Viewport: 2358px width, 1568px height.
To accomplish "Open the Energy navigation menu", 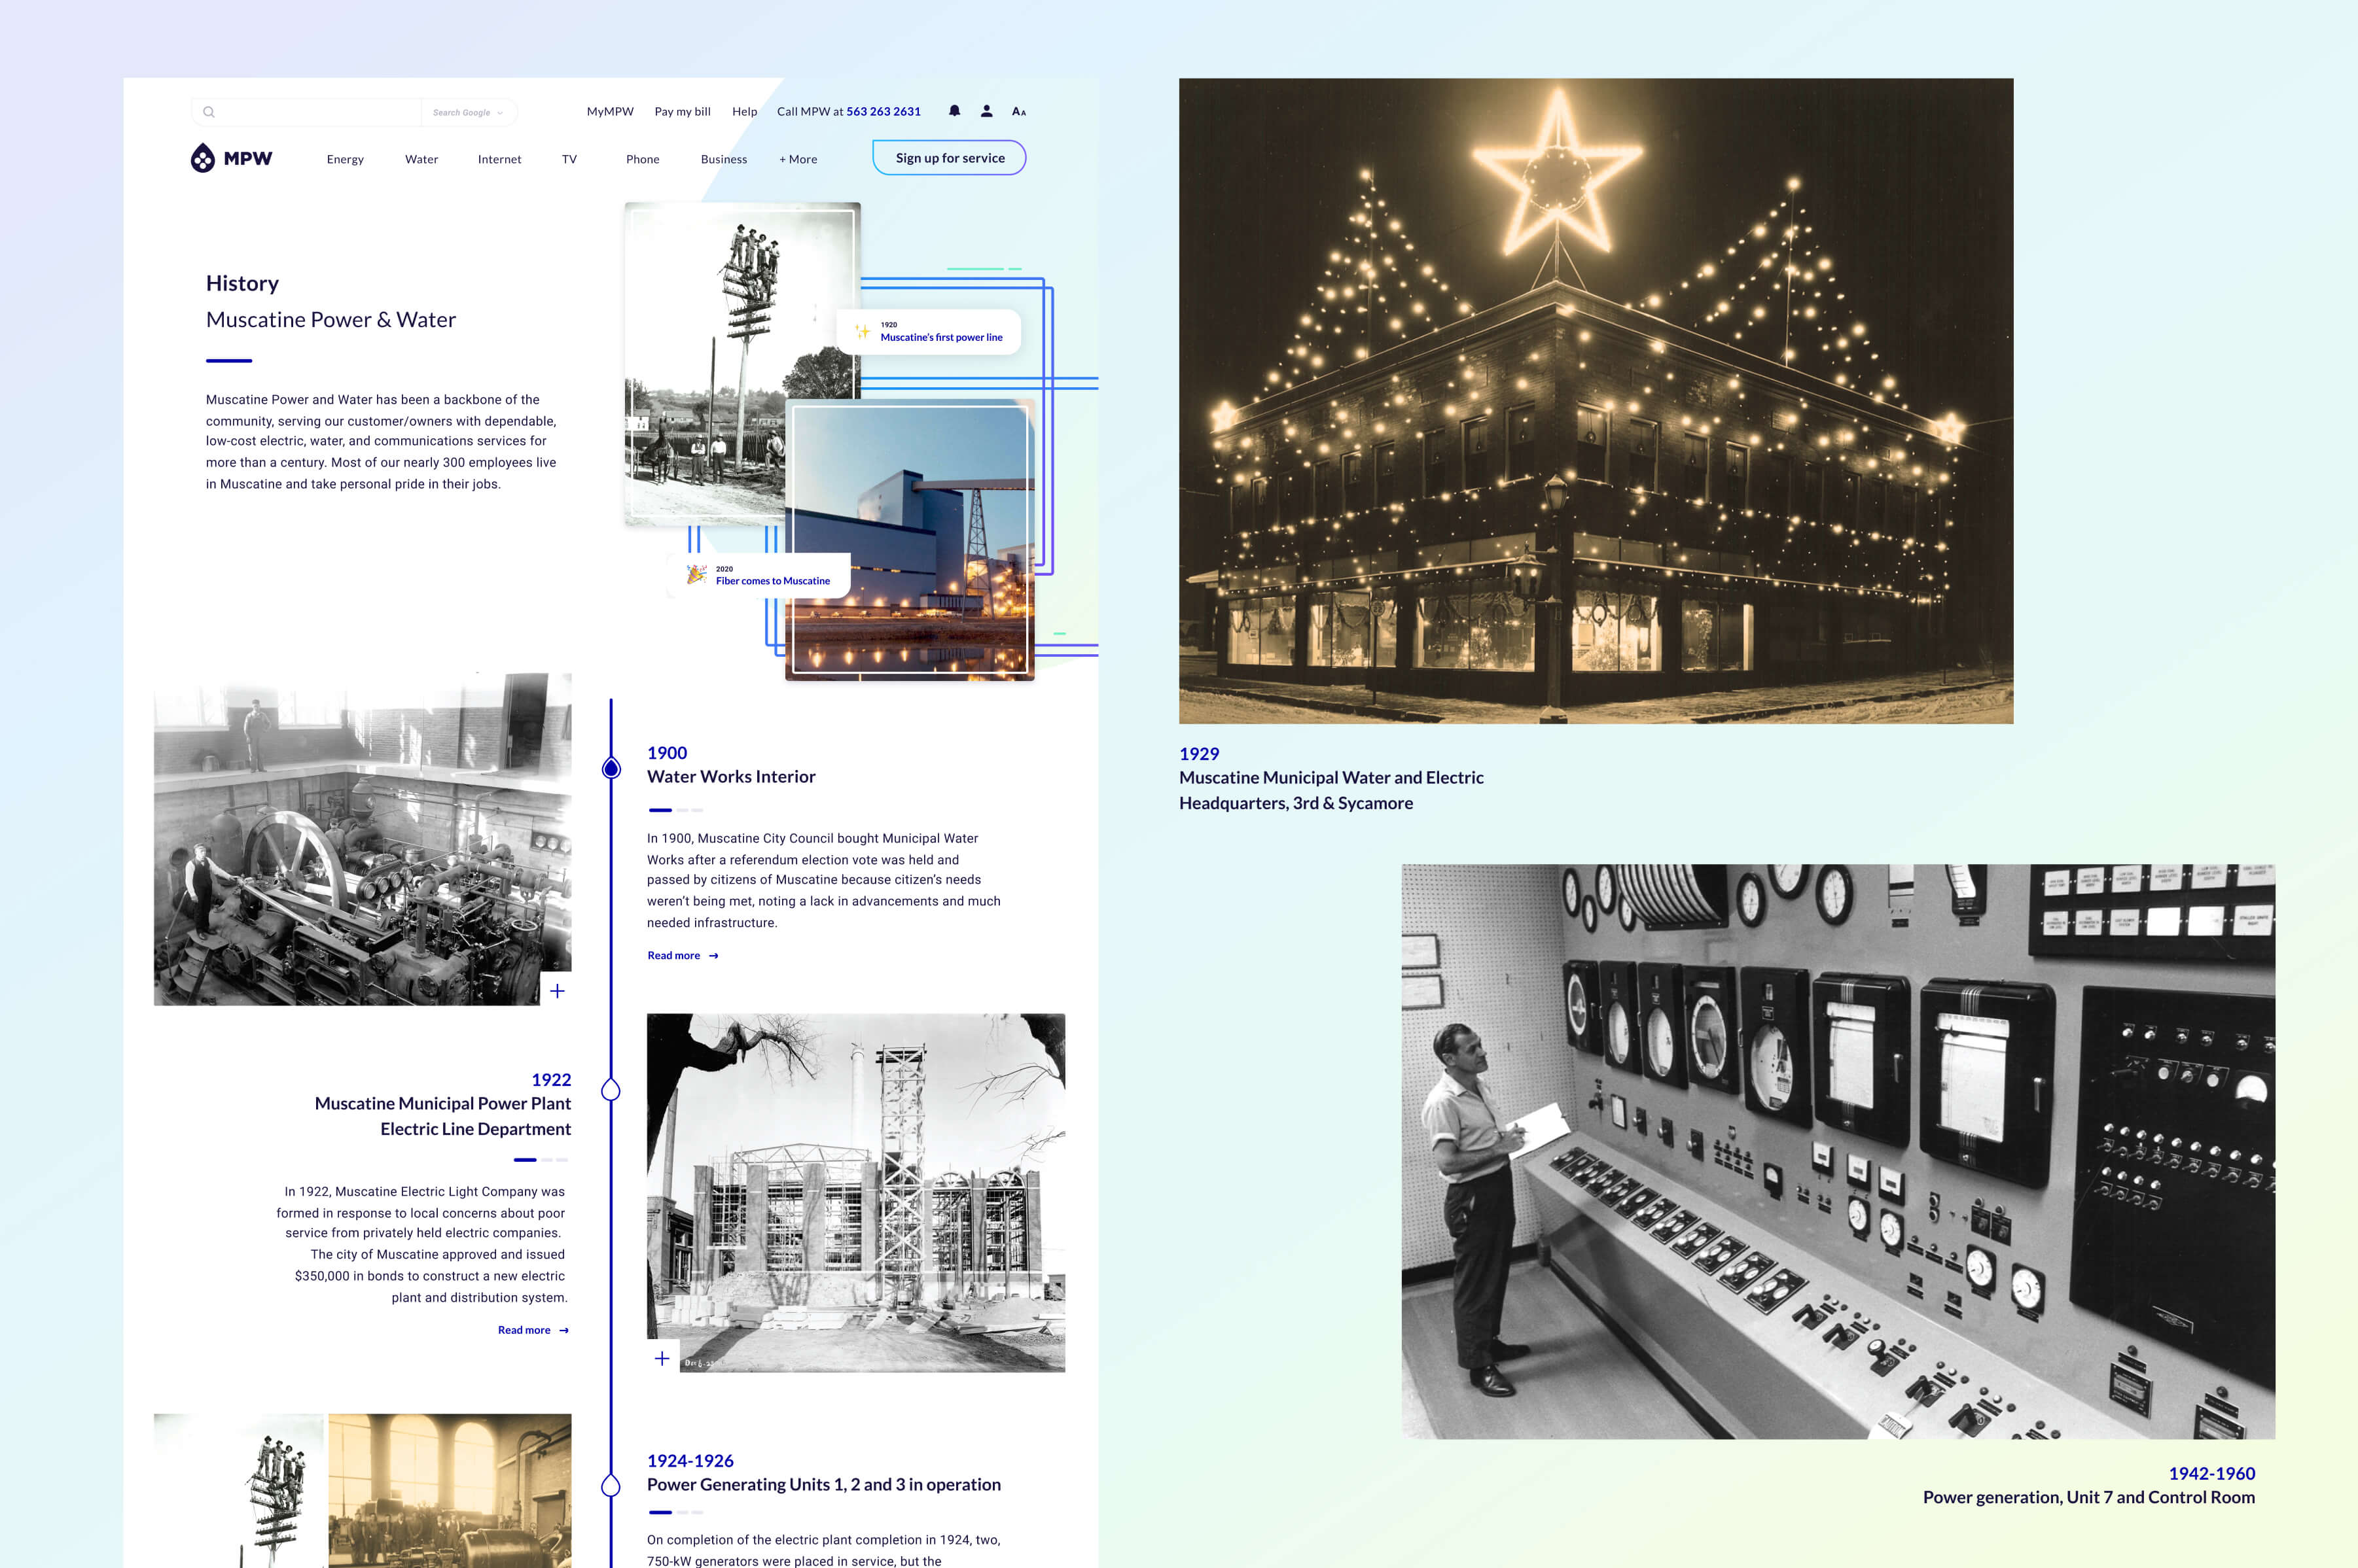I will 345,159.
